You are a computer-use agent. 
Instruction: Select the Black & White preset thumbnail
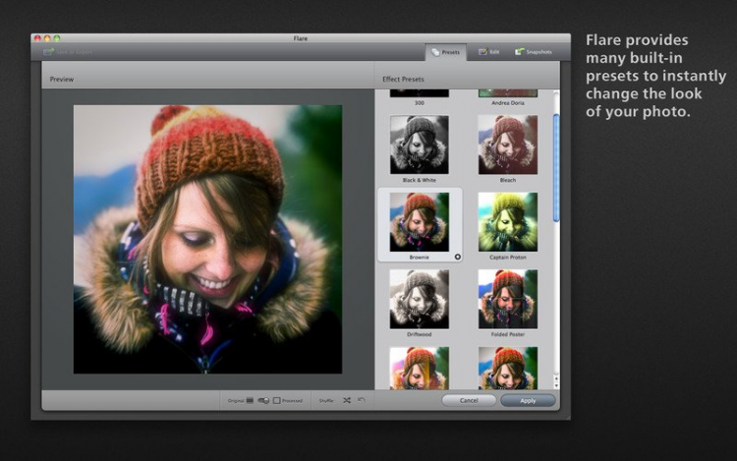(x=420, y=144)
